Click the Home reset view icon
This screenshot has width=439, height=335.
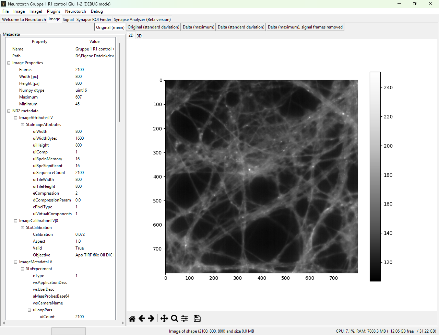click(132, 319)
